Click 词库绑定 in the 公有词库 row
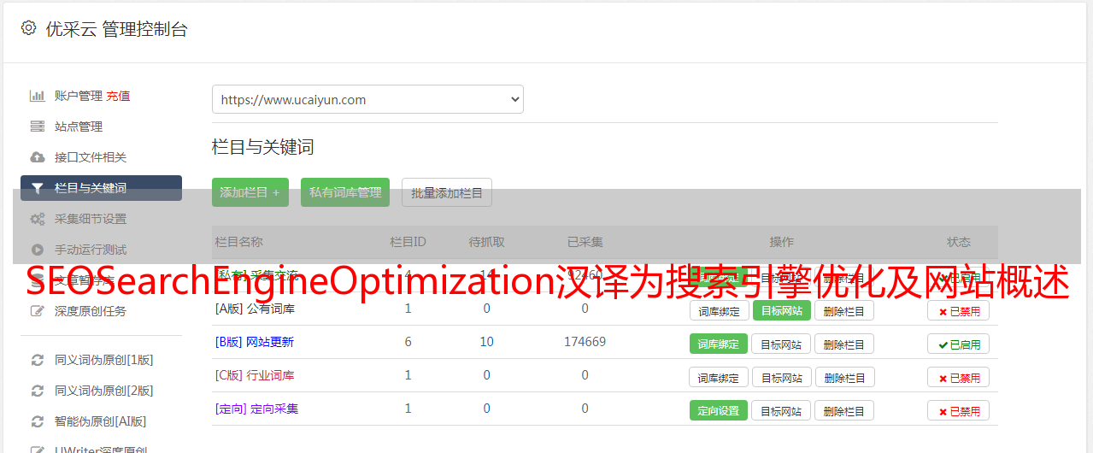The width and height of the screenshot is (1093, 453). coord(719,310)
